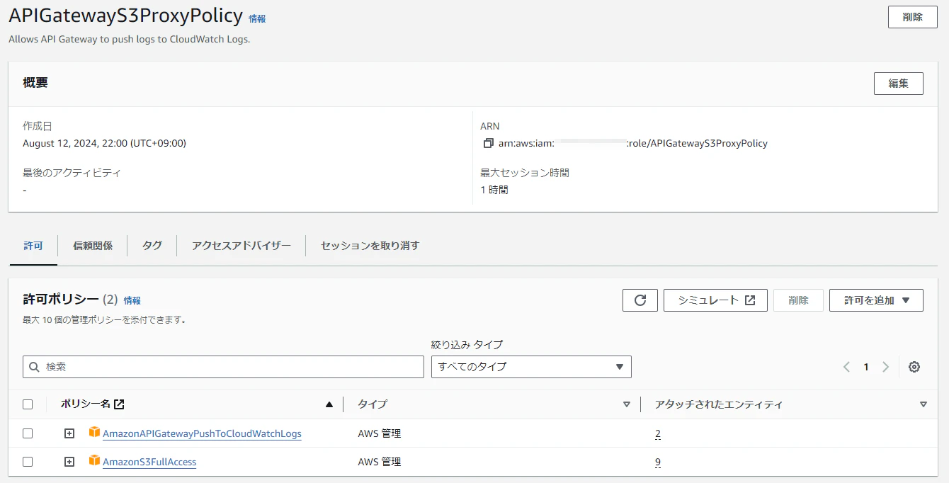The image size is (949, 483).
Task: Check the AmazonS3FullAccess row checkbox
Action: click(x=28, y=462)
